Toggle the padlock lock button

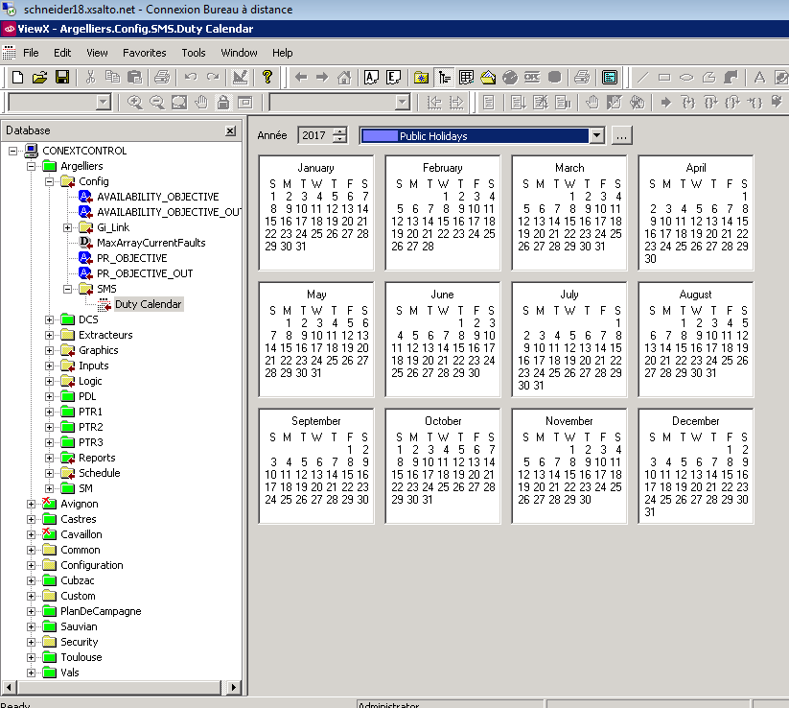[x=222, y=103]
